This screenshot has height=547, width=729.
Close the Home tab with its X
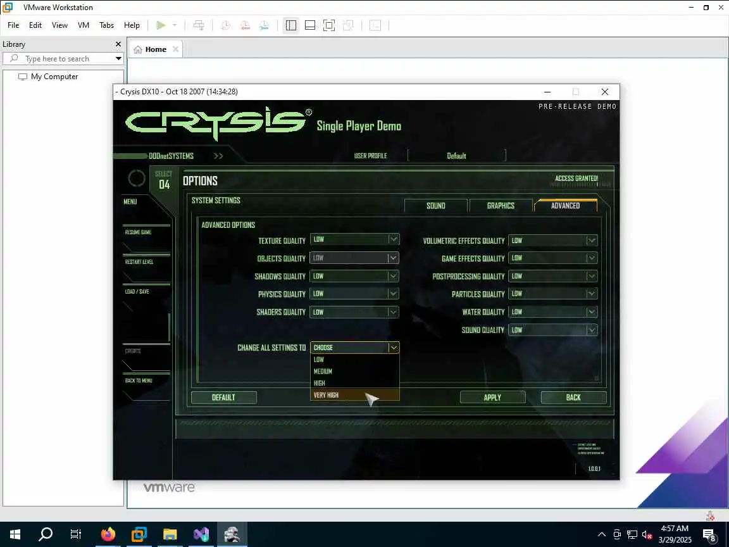(176, 49)
